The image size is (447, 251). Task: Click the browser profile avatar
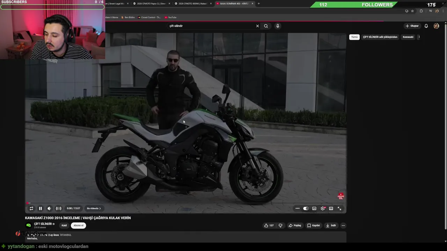click(437, 11)
